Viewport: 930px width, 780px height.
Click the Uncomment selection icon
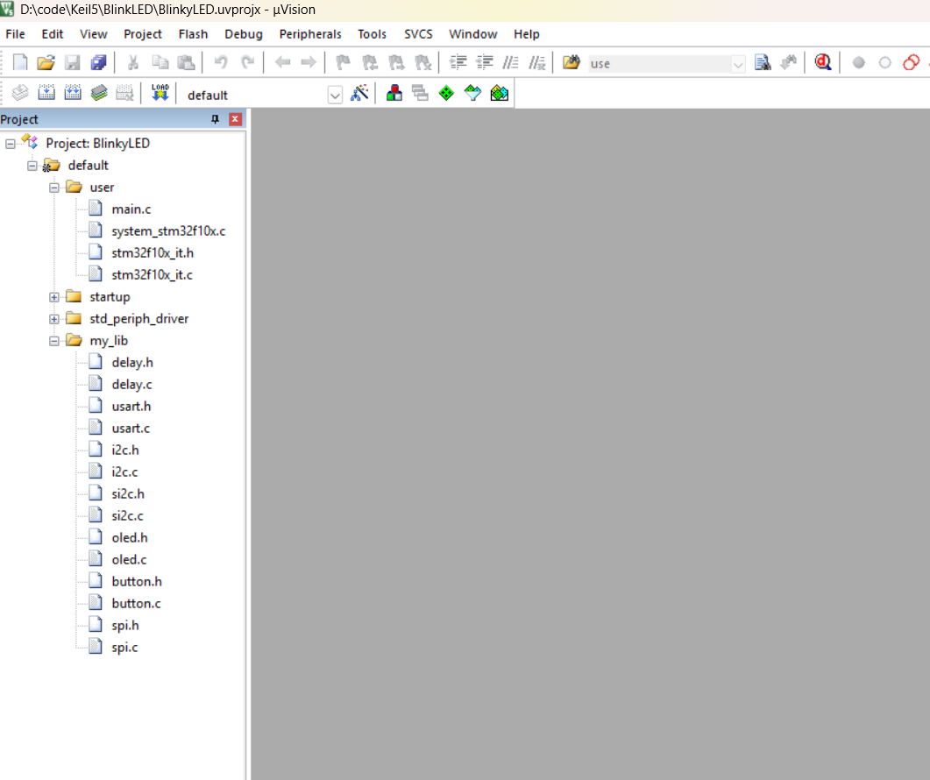point(536,62)
